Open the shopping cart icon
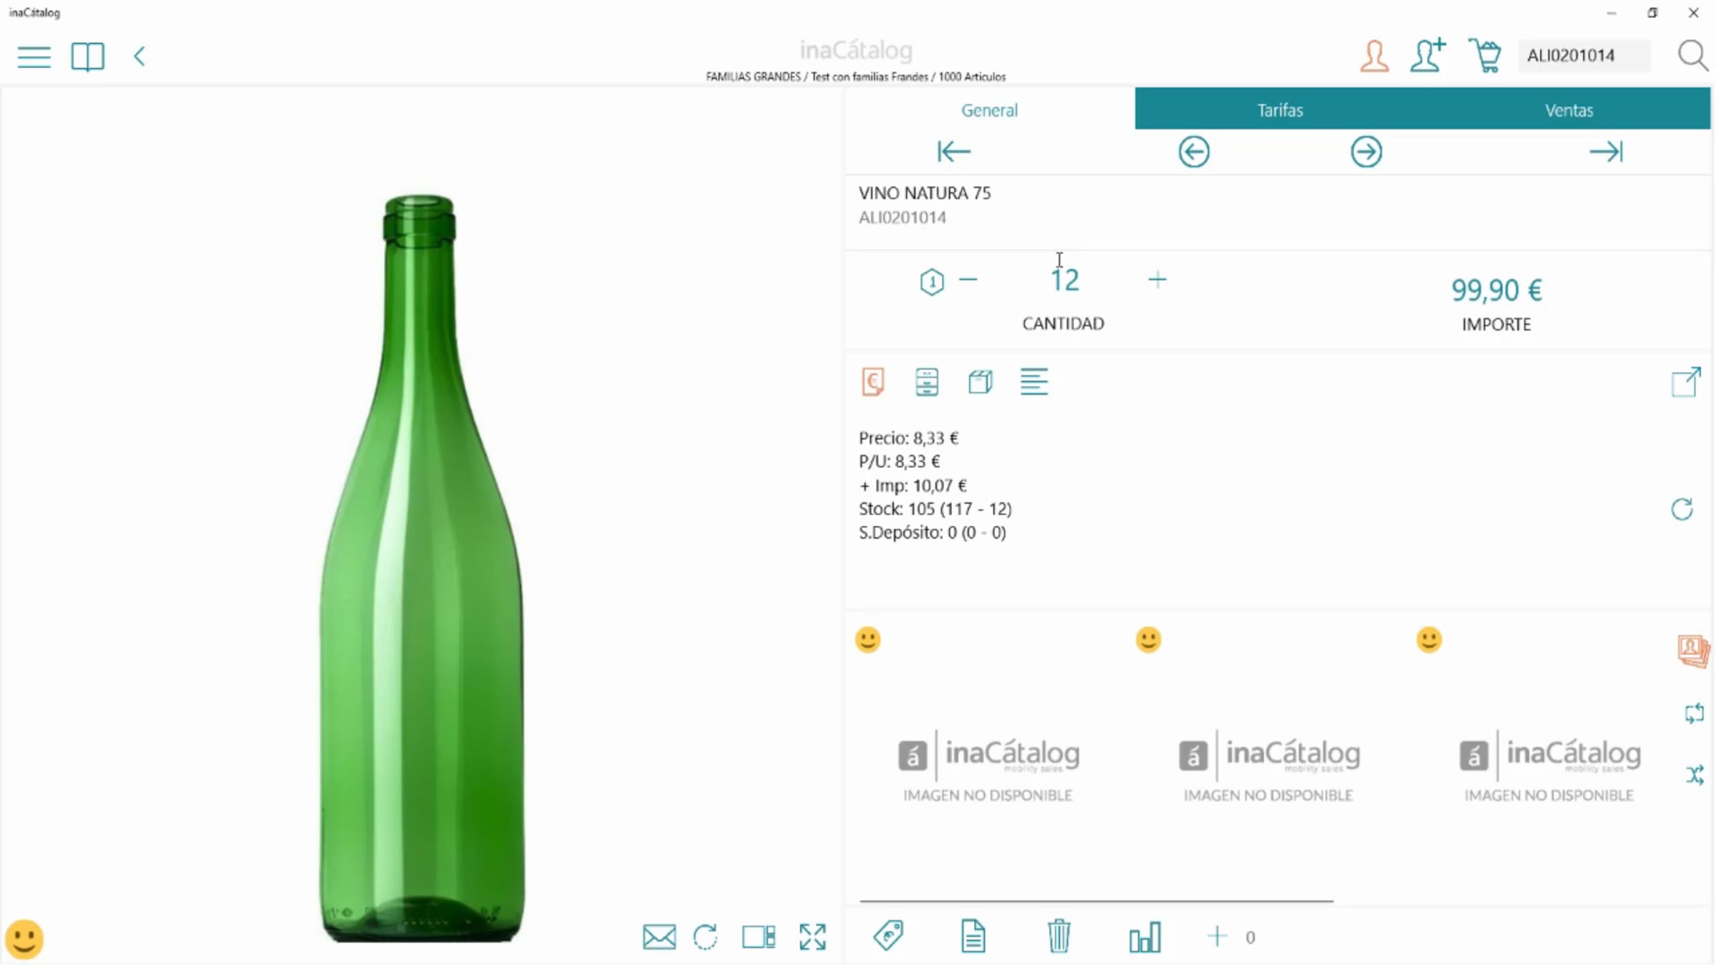 click(1485, 55)
